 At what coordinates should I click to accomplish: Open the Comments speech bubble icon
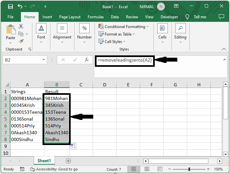click(x=221, y=17)
